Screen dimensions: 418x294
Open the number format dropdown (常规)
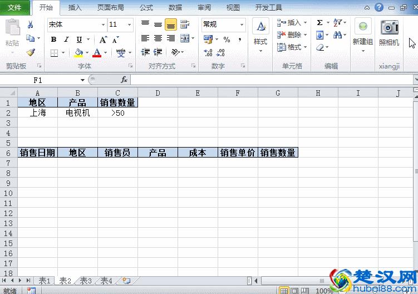(x=242, y=24)
